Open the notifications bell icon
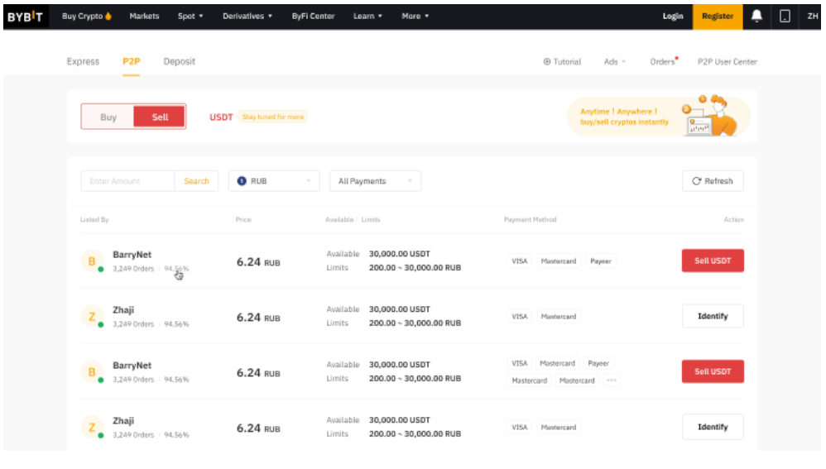 coord(756,17)
